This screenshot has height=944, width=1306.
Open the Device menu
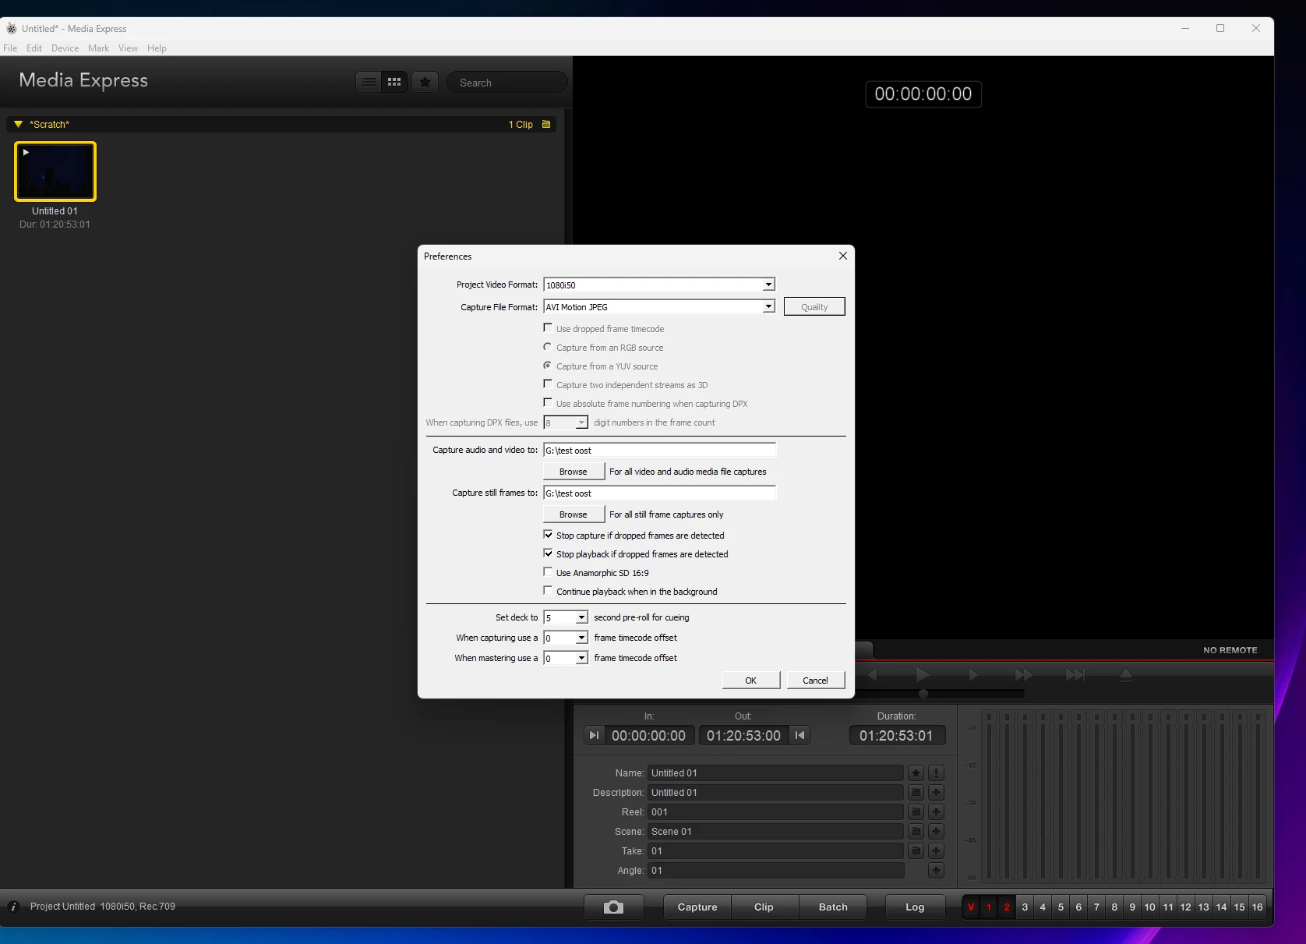coord(65,48)
